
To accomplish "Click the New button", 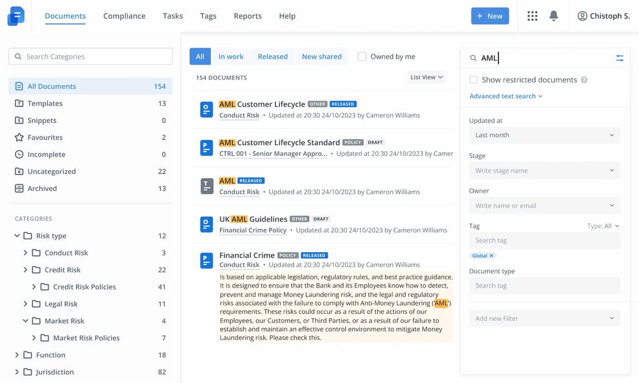I will [490, 16].
